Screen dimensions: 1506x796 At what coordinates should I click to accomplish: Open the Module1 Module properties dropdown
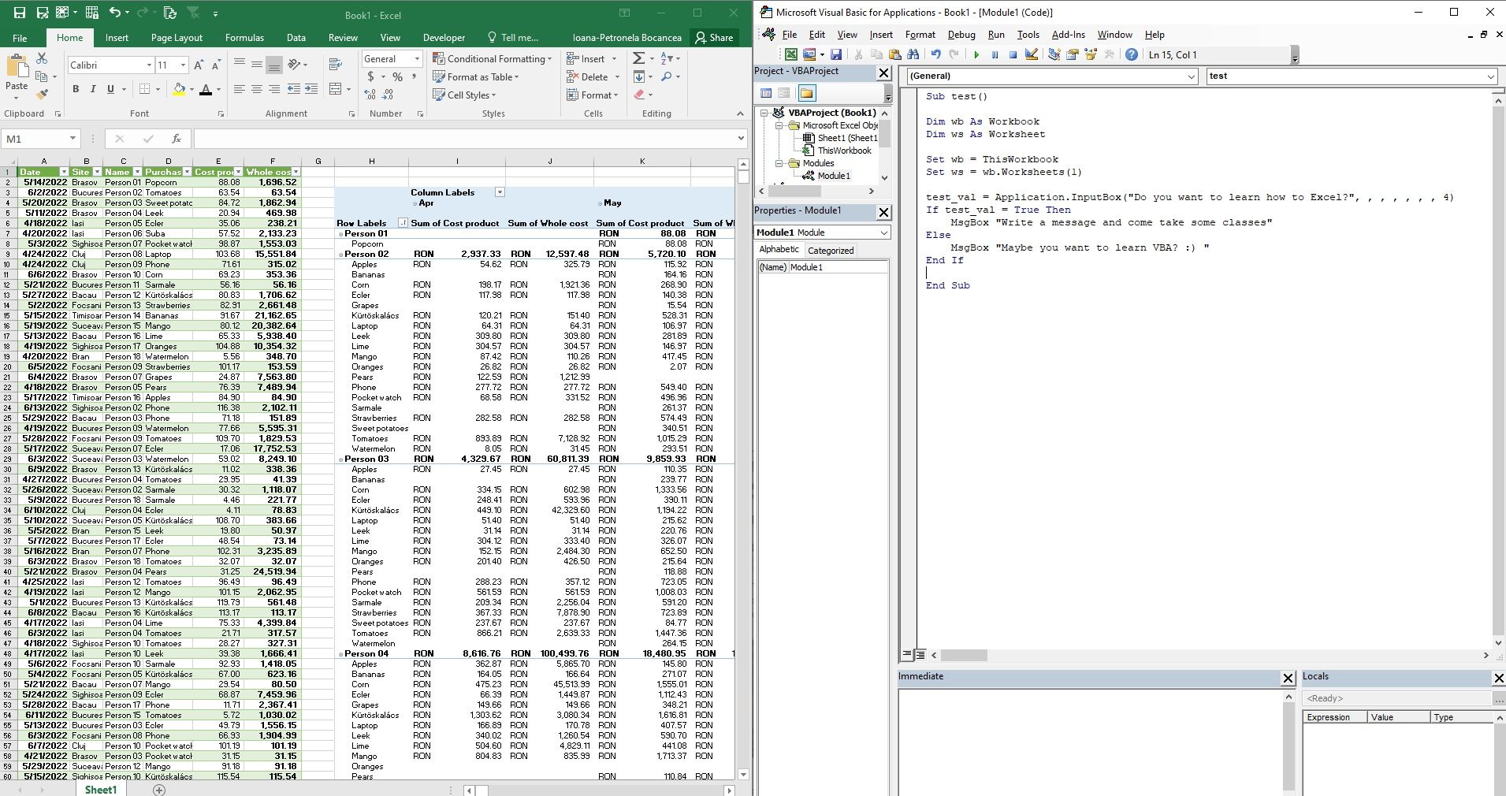(x=884, y=232)
